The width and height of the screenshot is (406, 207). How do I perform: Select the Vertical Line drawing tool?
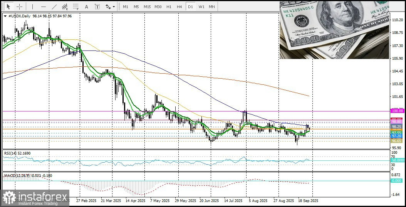tap(33, 7)
